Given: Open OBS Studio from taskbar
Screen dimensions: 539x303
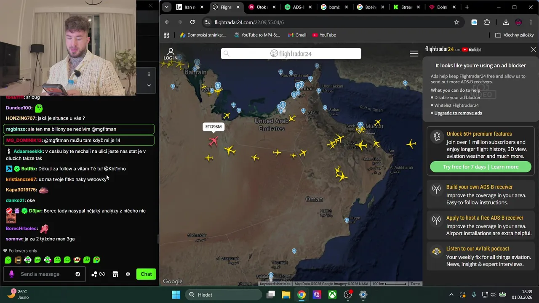Looking at the screenshot, I should pos(348,295).
